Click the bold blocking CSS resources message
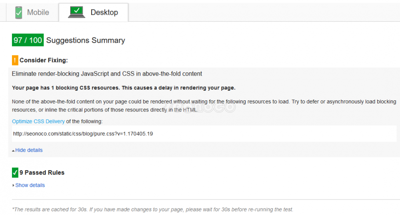The height and width of the screenshot is (215, 400). [x=124, y=88]
